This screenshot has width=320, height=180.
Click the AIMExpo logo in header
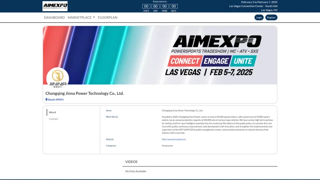coord(55,6)
